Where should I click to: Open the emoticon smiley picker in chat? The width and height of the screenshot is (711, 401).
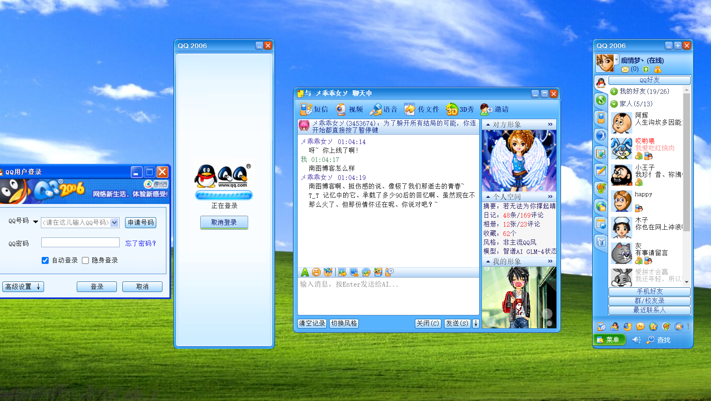(x=316, y=272)
